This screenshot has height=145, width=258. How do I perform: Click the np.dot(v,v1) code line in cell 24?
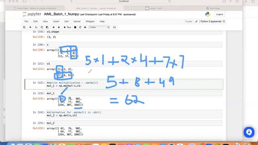tap(62, 116)
